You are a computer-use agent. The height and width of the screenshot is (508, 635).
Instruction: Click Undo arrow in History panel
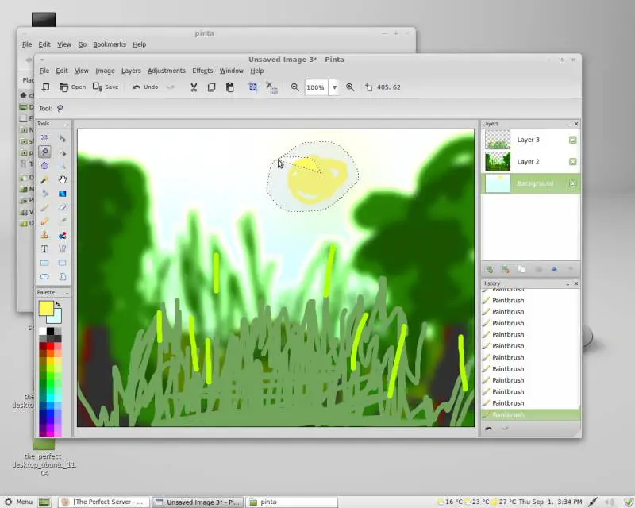coord(489,429)
